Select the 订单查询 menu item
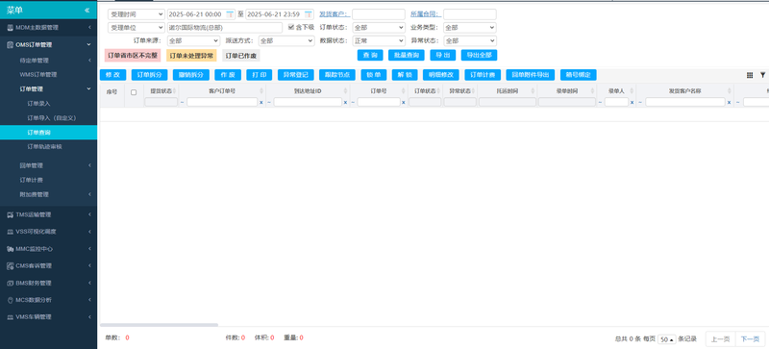The height and width of the screenshot is (349, 769). [x=49, y=133]
